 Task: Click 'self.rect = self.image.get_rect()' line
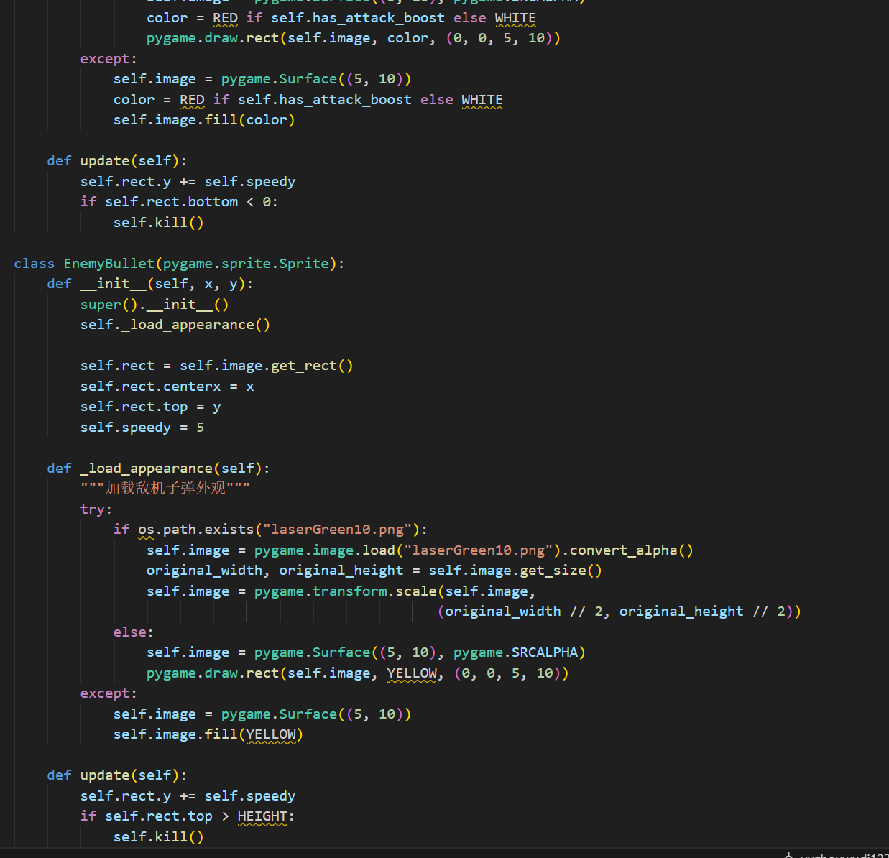click(x=216, y=366)
